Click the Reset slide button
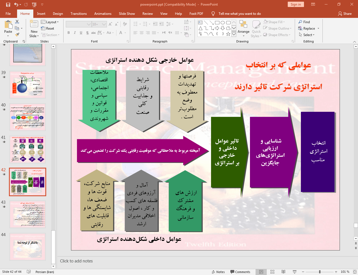 [x=48, y=29]
